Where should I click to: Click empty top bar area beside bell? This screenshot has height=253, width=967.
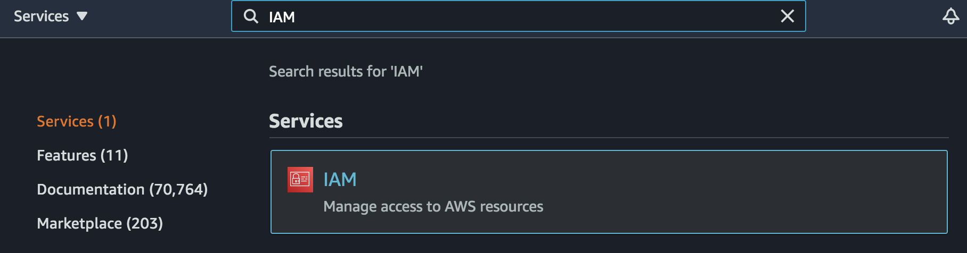(x=873, y=16)
